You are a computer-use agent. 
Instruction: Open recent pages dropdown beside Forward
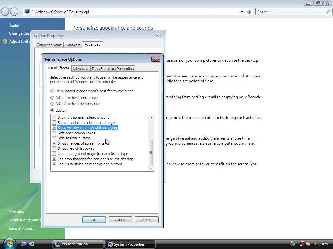pyautogui.click(x=20, y=12)
